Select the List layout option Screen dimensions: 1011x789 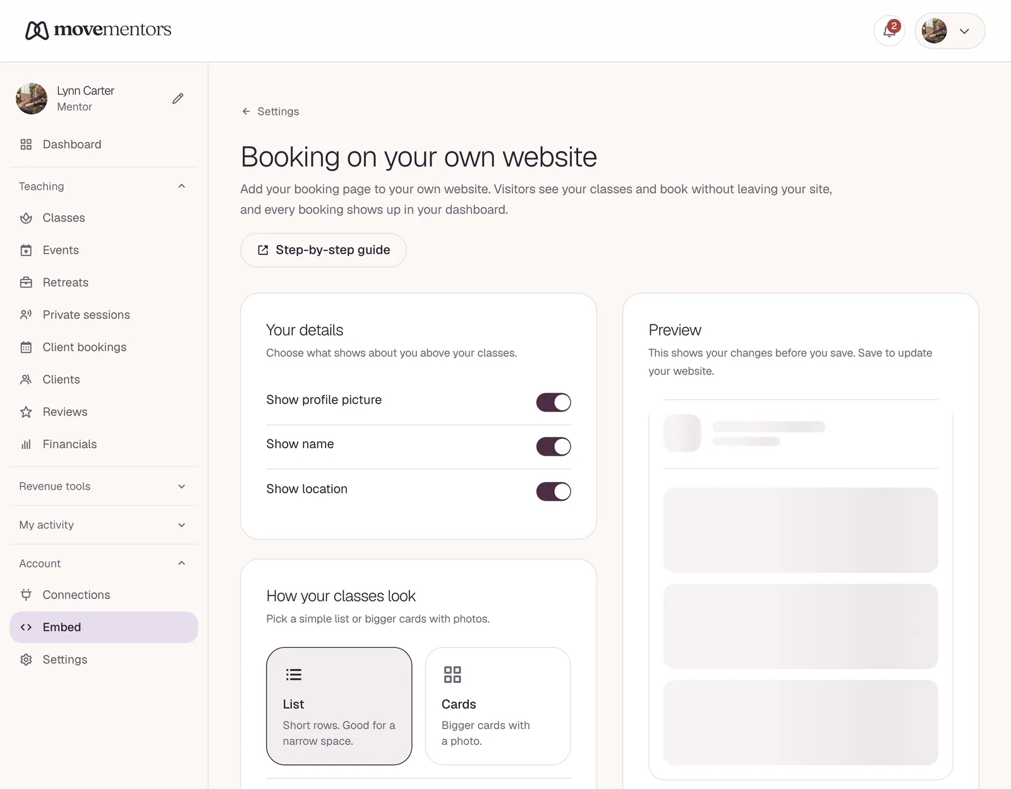point(339,706)
